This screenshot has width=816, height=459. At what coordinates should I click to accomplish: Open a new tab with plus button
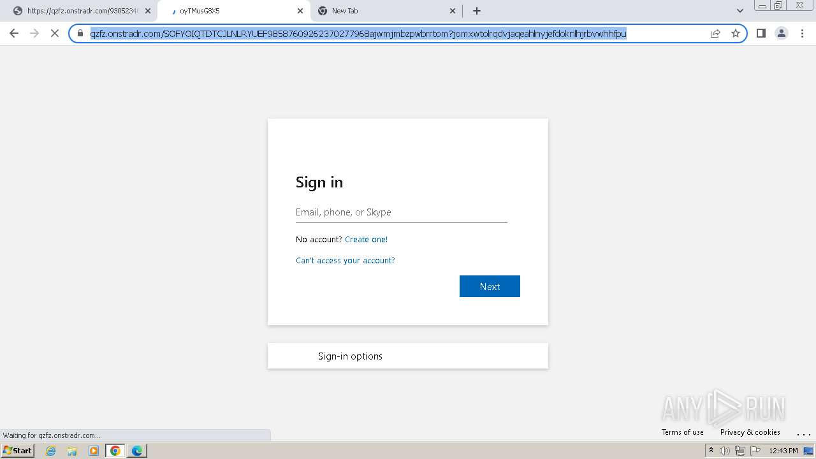(477, 11)
